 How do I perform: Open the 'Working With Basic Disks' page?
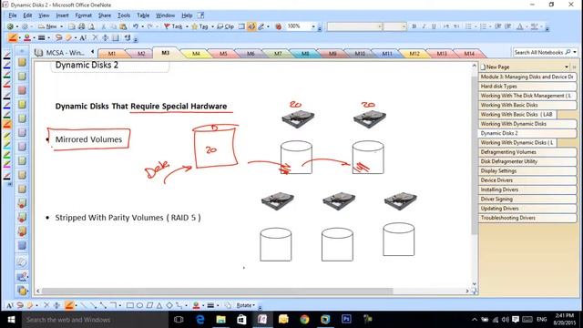pos(527,105)
